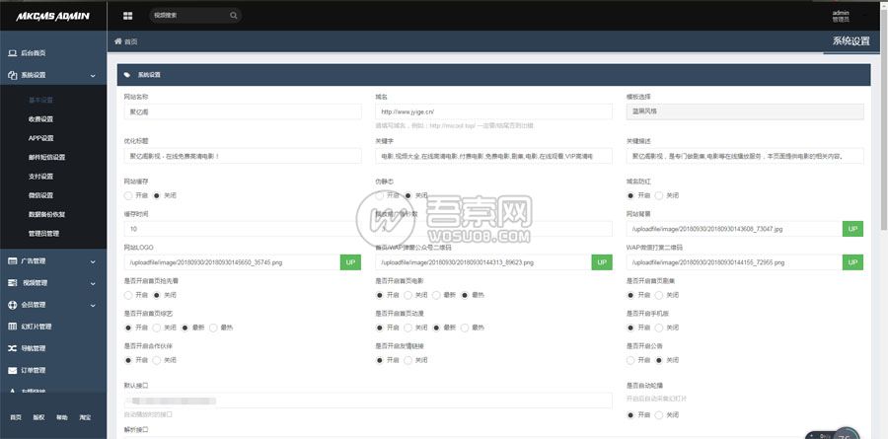This screenshot has width=888, height=439.
Task: Open 收费设置 in the sidebar submenu
Action: click(x=41, y=119)
